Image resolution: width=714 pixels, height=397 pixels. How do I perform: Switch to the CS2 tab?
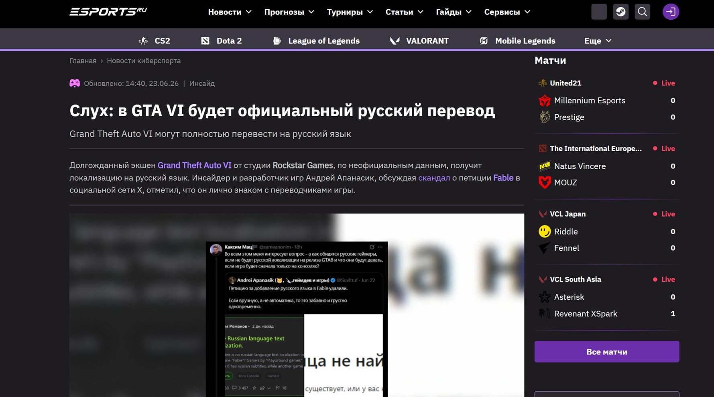click(155, 41)
